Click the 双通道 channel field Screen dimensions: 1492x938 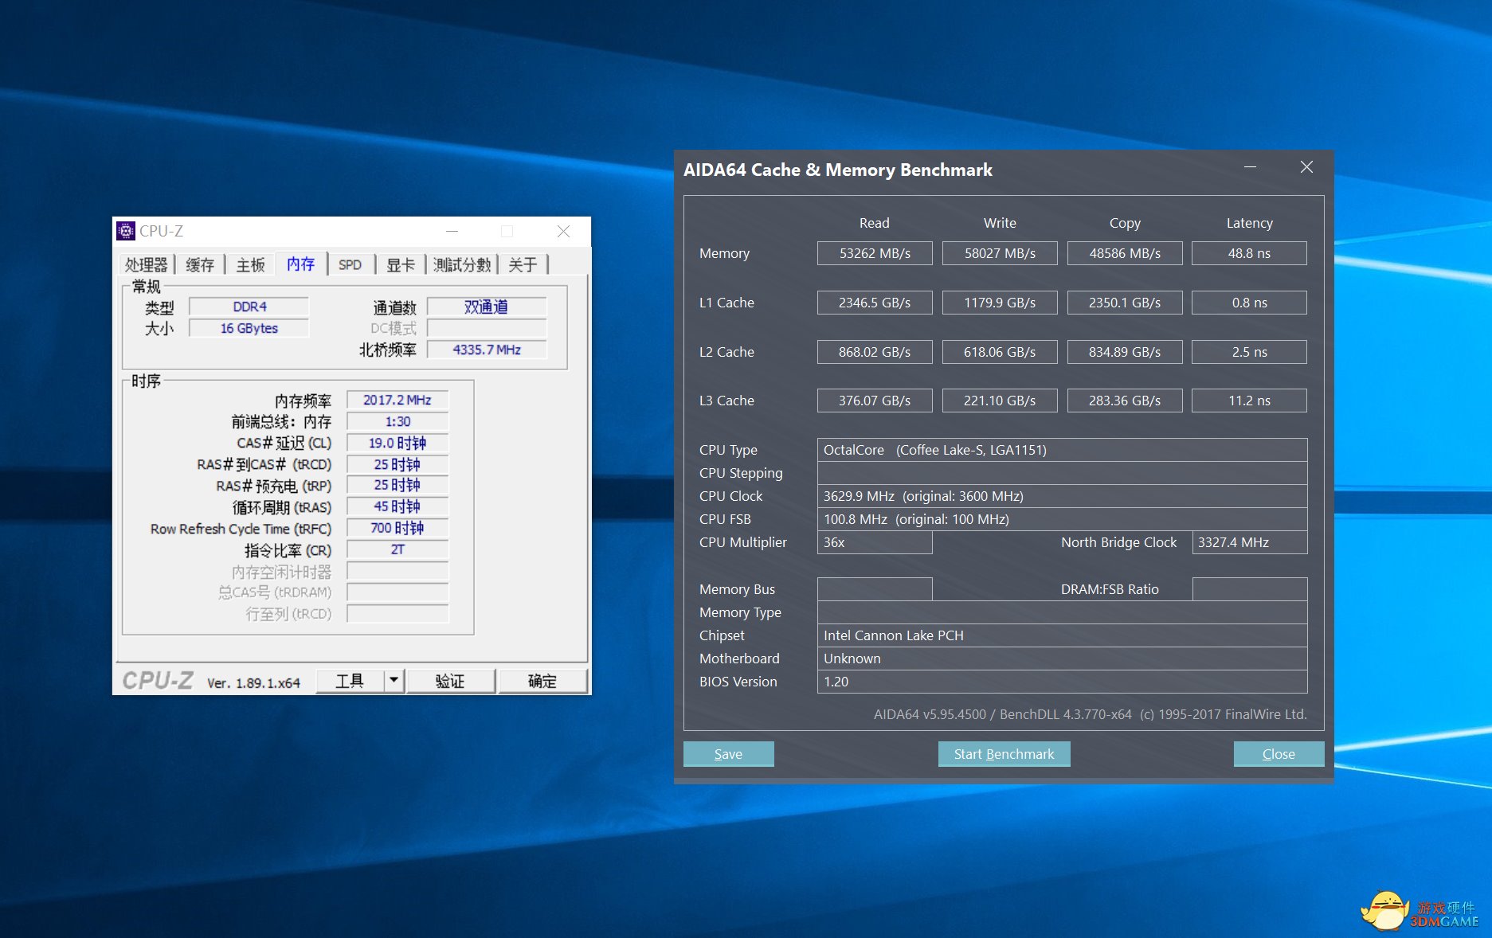tap(487, 307)
